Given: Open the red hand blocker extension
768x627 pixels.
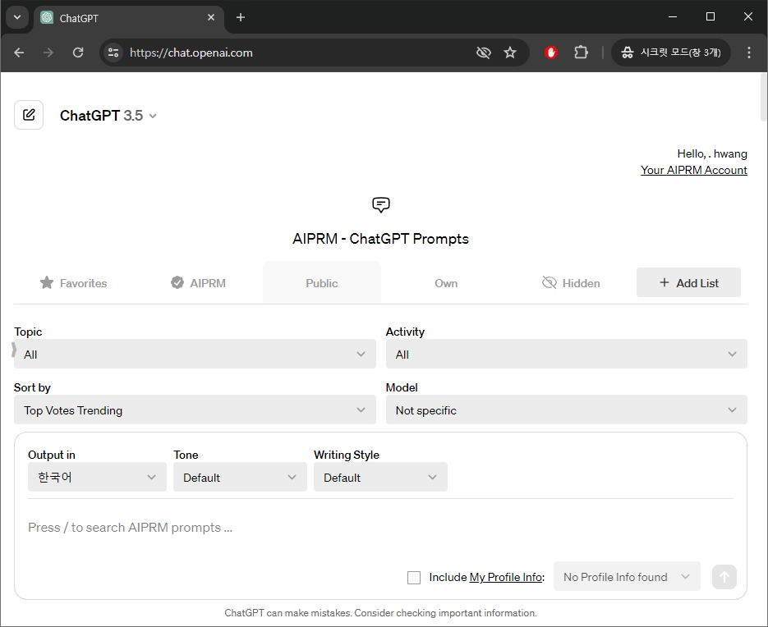Looking at the screenshot, I should (x=551, y=53).
